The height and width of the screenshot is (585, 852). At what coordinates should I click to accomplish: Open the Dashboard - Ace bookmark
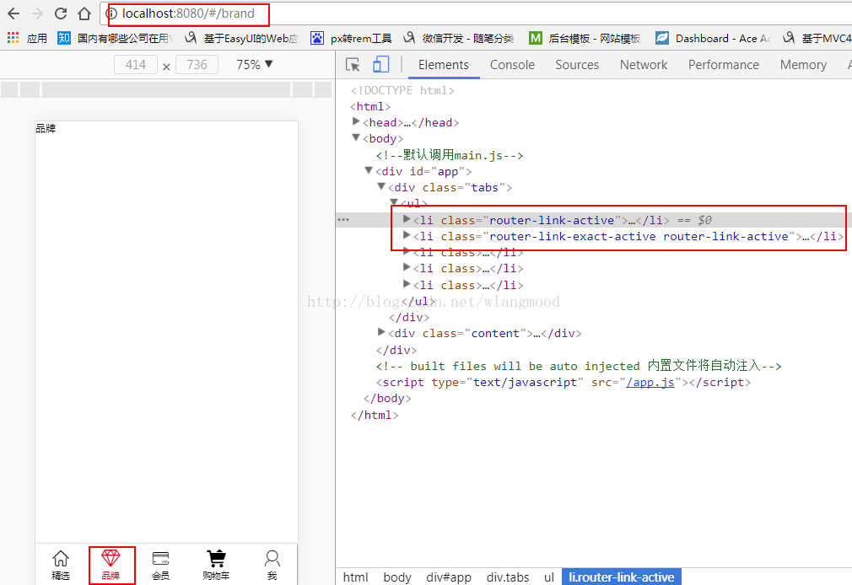713,38
